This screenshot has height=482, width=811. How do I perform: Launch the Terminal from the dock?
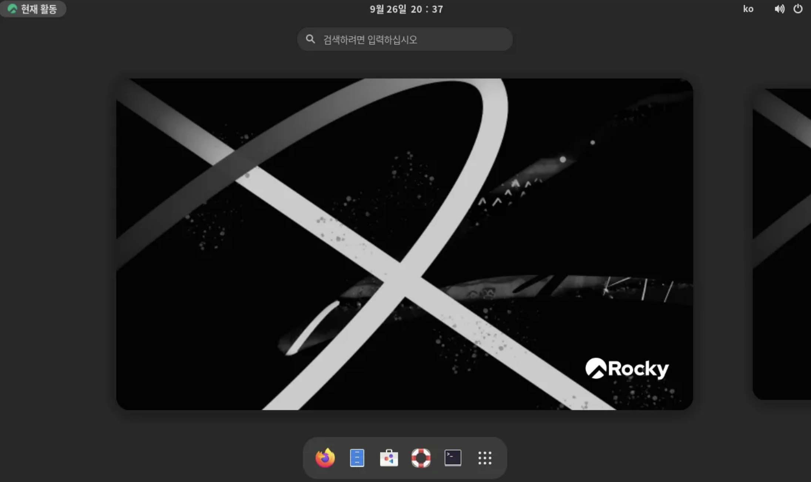452,458
